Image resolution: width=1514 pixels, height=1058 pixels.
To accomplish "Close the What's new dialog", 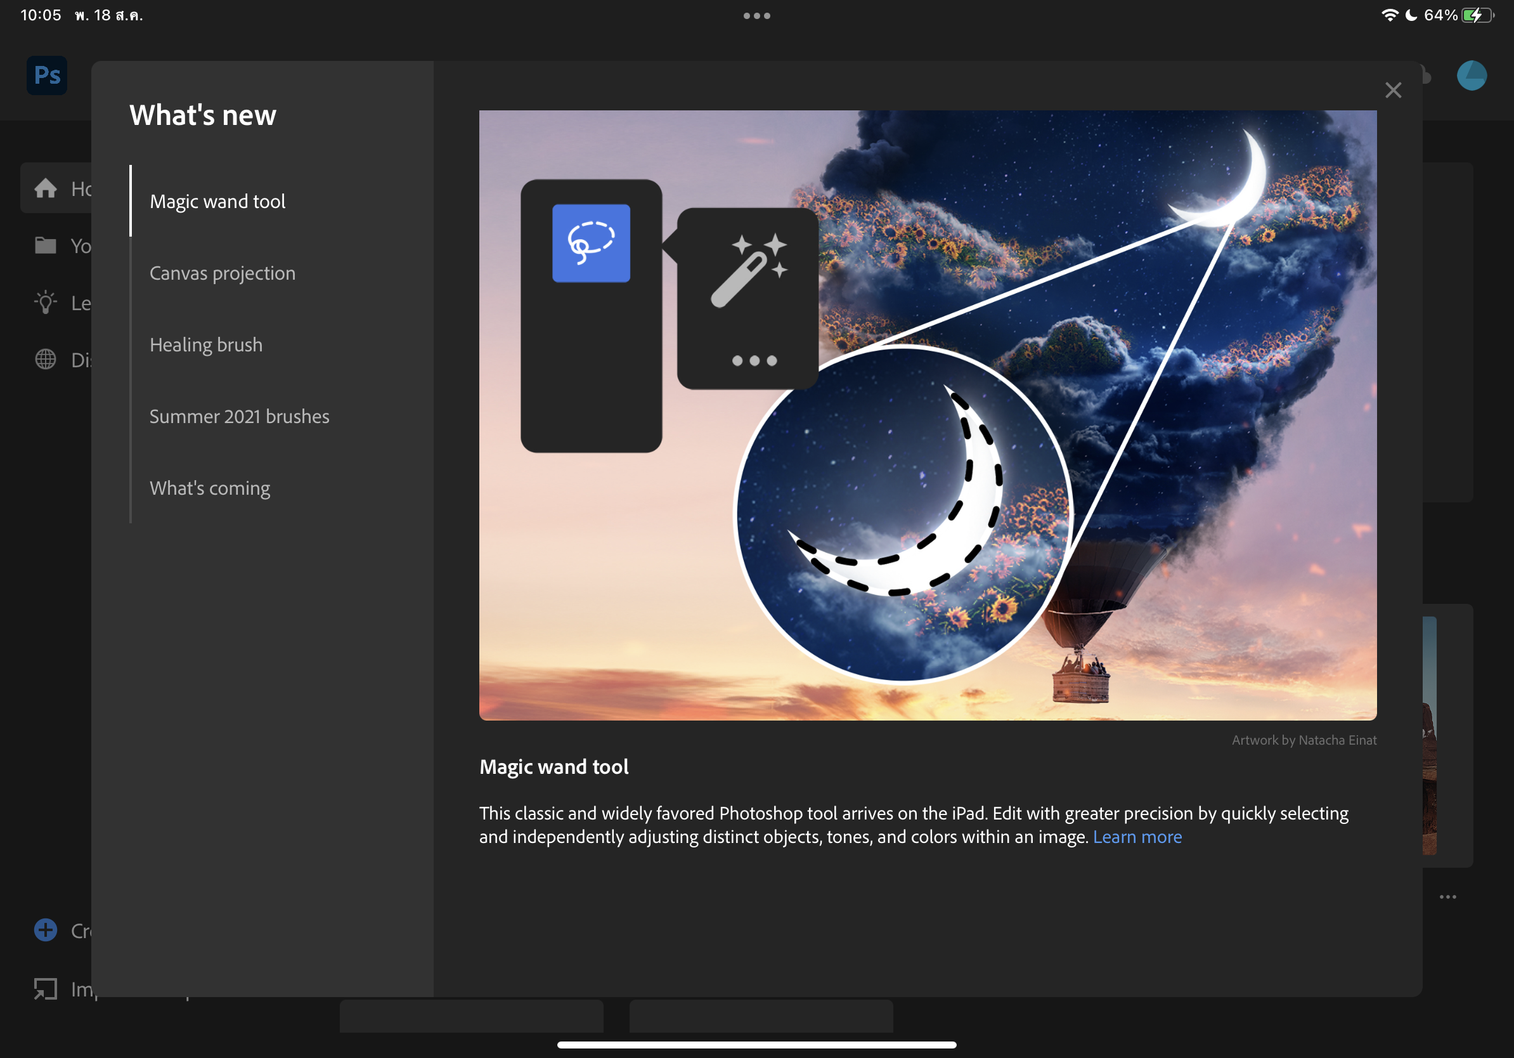I will [1393, 90].
